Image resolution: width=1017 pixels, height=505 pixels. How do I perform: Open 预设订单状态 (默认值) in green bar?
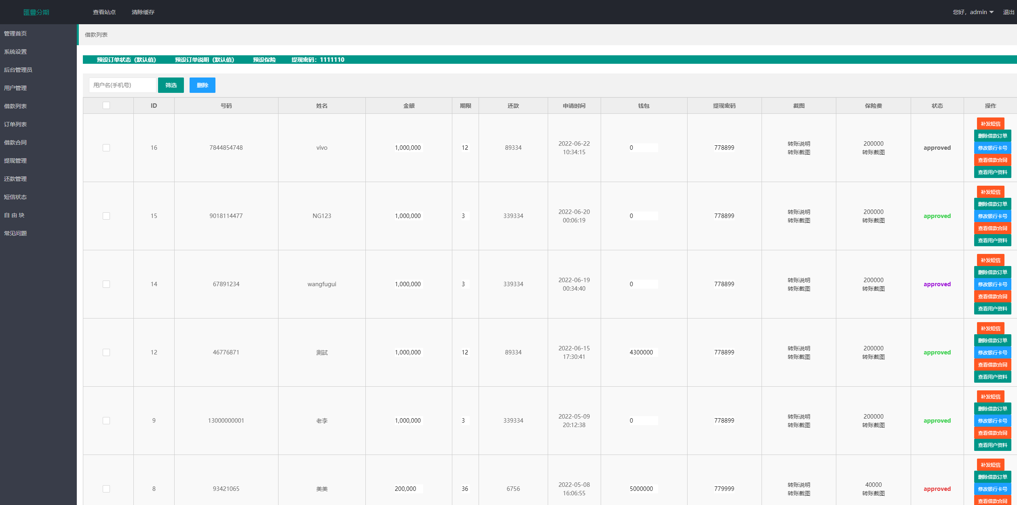127,60
